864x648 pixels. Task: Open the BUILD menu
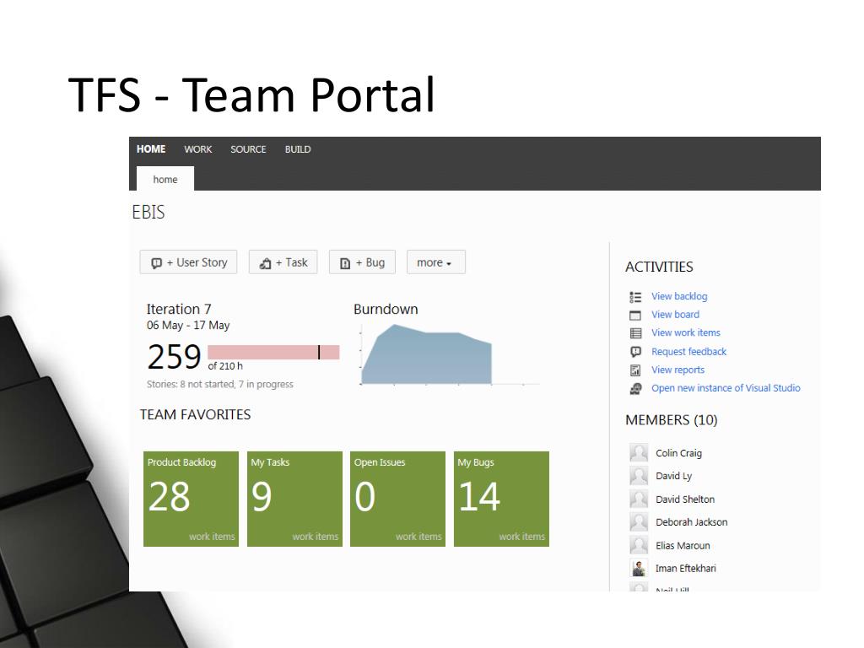click(298, 149)
